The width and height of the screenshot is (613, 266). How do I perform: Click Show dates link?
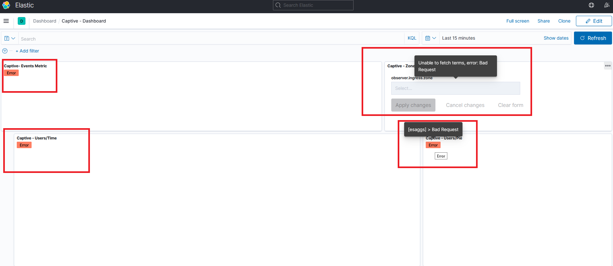pyautogui.click(x=556, y=38)
